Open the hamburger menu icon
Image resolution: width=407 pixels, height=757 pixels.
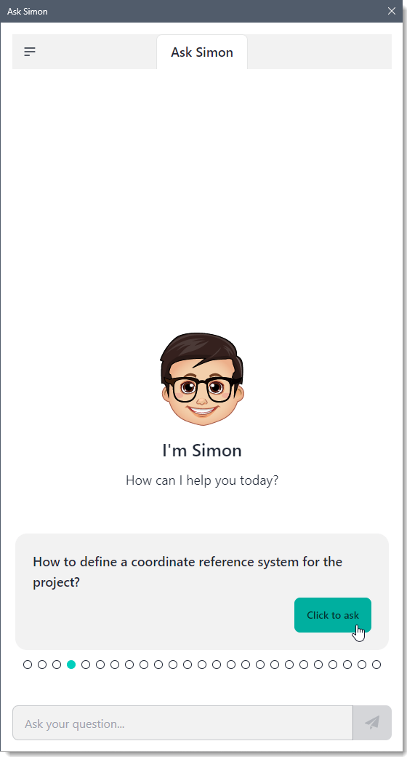[x=30, y=52]
